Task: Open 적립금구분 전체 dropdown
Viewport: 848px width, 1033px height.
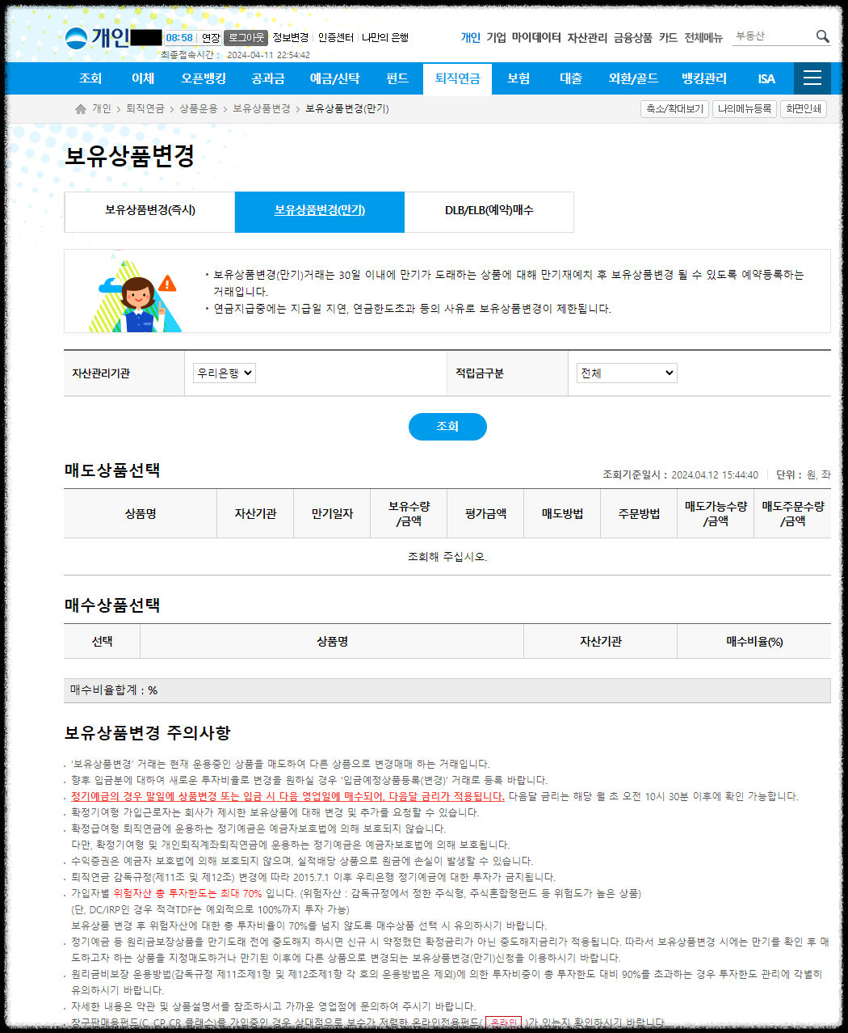Action: click(627, 373)
